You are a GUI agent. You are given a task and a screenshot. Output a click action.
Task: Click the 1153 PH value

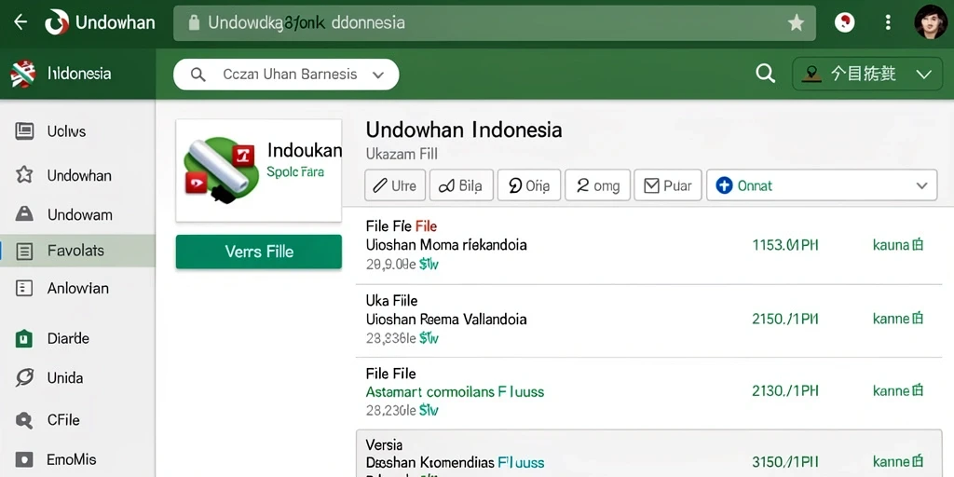(784, 245)
